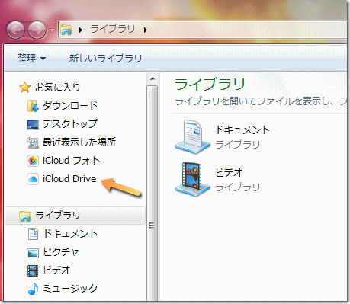Open iCloud Drive in favorites
Image resolution: width=350 pixels, height=304 pixels.
(x=69, y=179)
